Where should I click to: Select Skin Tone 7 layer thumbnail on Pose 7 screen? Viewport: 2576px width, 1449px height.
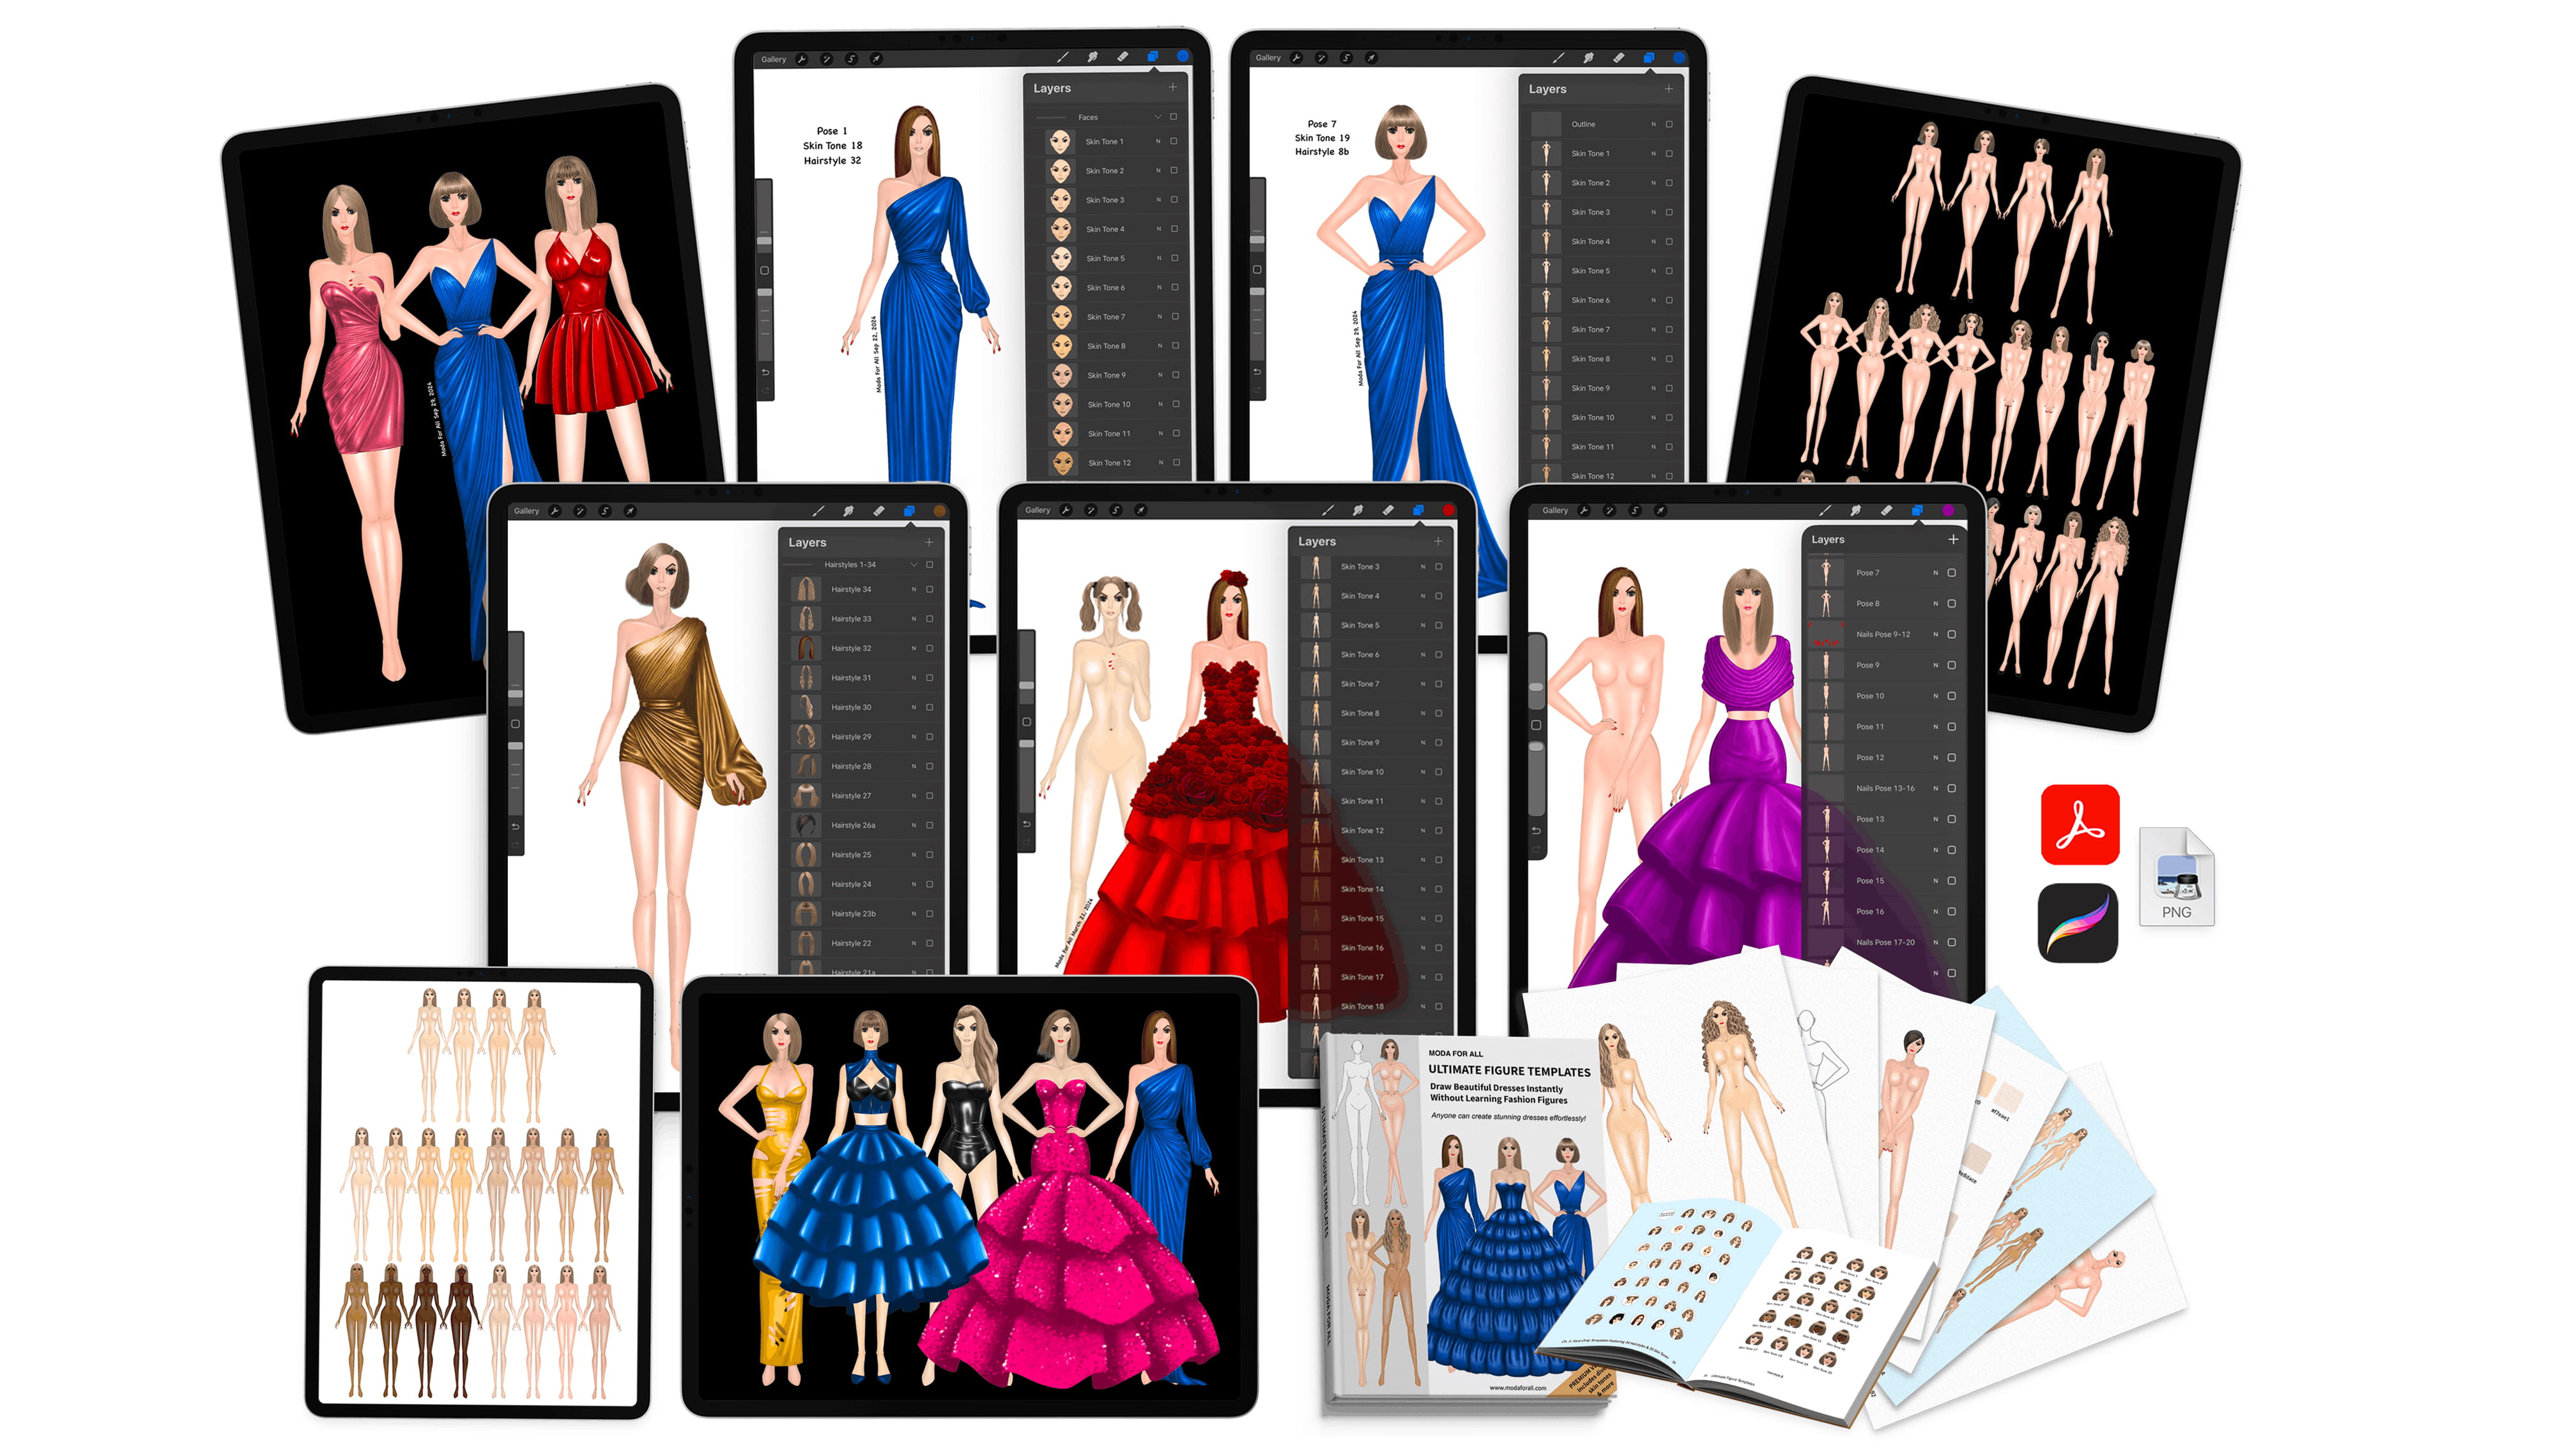[x=1547, y=330]
